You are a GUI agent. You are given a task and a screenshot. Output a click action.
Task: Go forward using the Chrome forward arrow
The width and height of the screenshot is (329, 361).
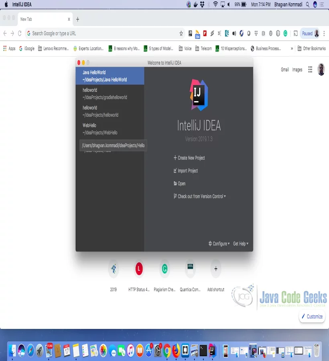point(12,34)
